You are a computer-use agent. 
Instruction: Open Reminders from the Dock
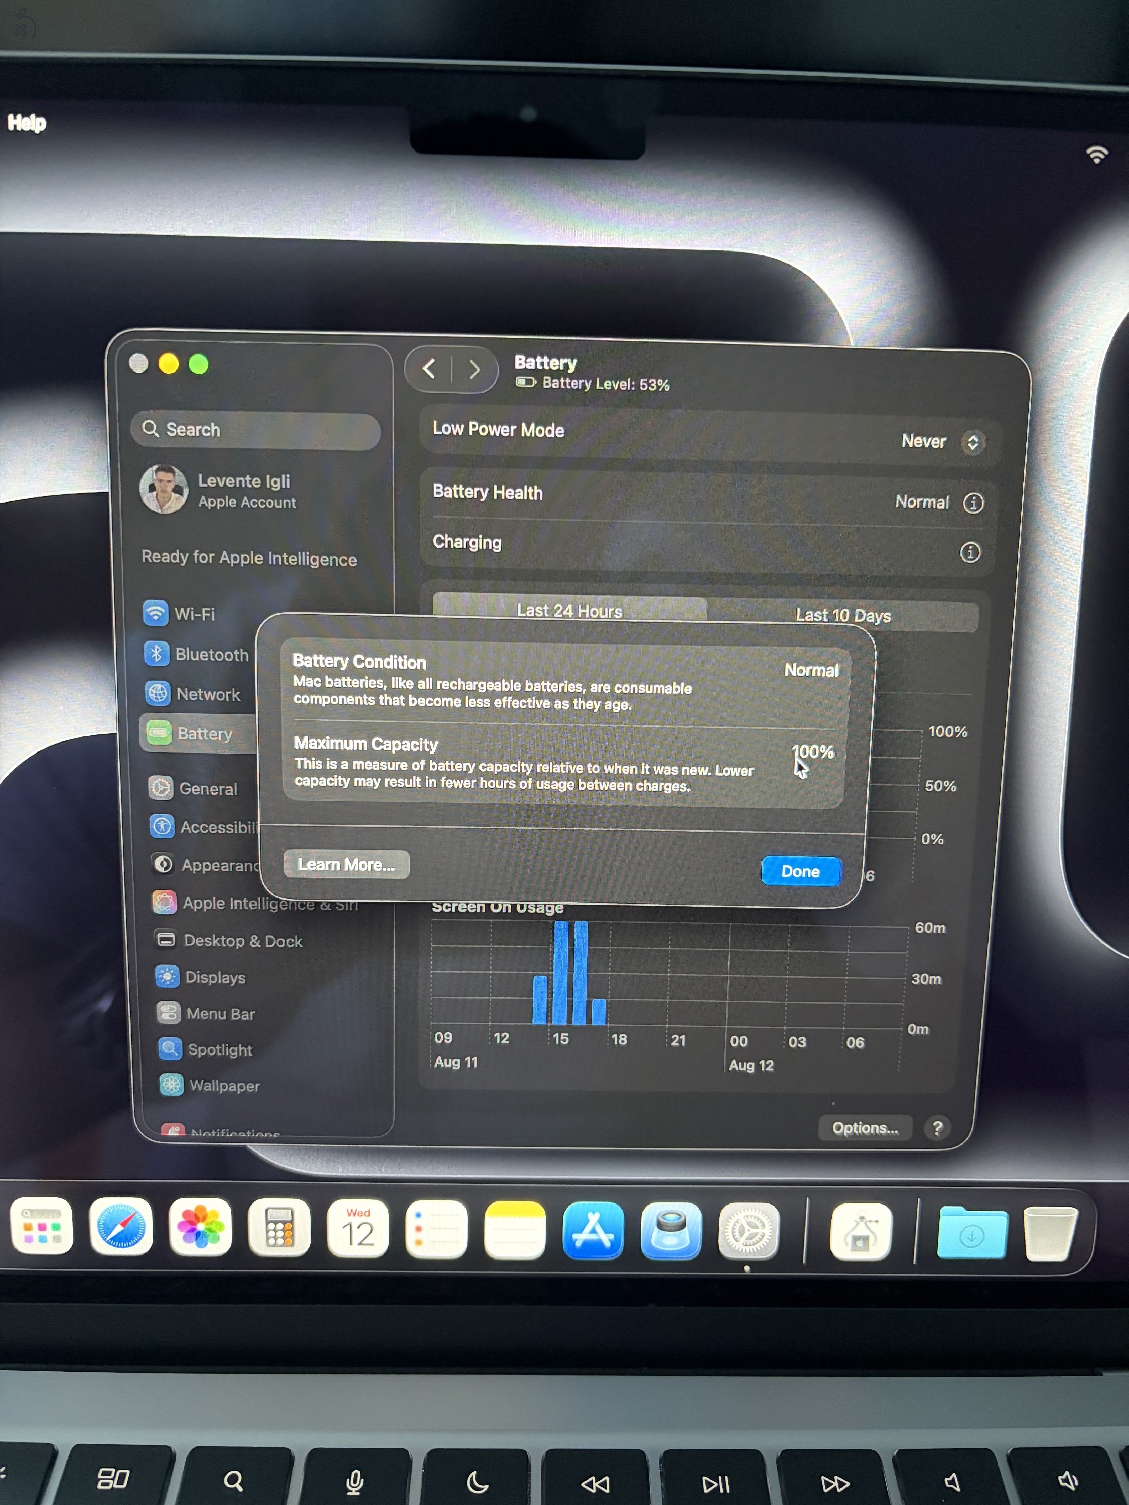point(436,1229)
